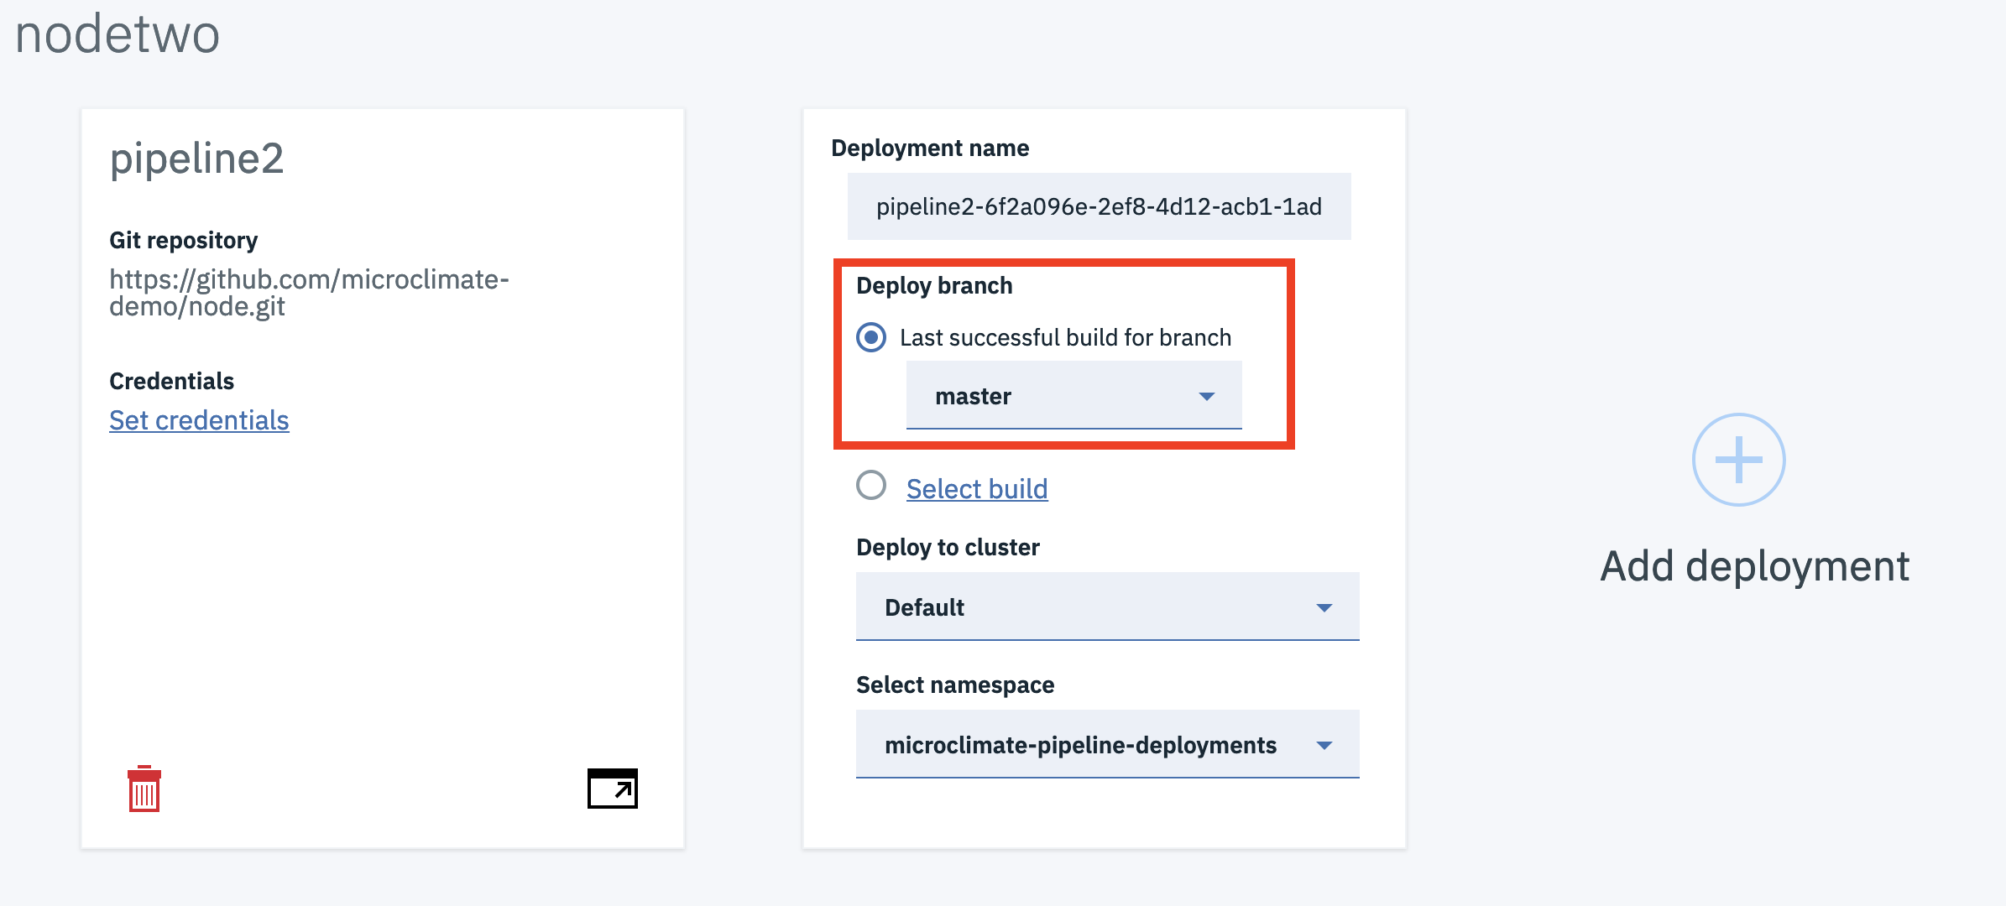
Task: Select 'Last successful build for branch' radio
Action: 871,337
